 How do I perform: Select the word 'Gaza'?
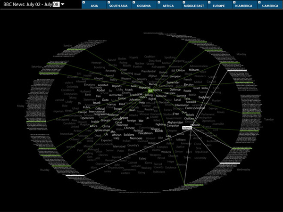coord(105,100)
